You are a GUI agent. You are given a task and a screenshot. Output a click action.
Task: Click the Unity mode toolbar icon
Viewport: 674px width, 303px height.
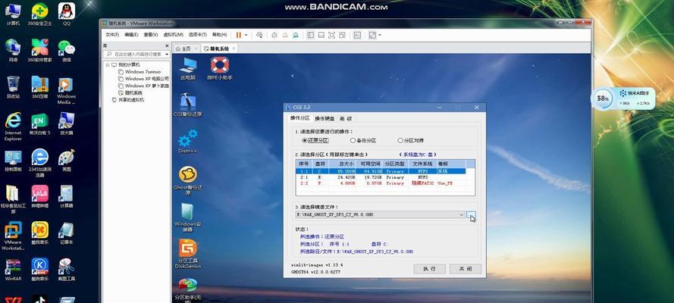coord(342,35)
